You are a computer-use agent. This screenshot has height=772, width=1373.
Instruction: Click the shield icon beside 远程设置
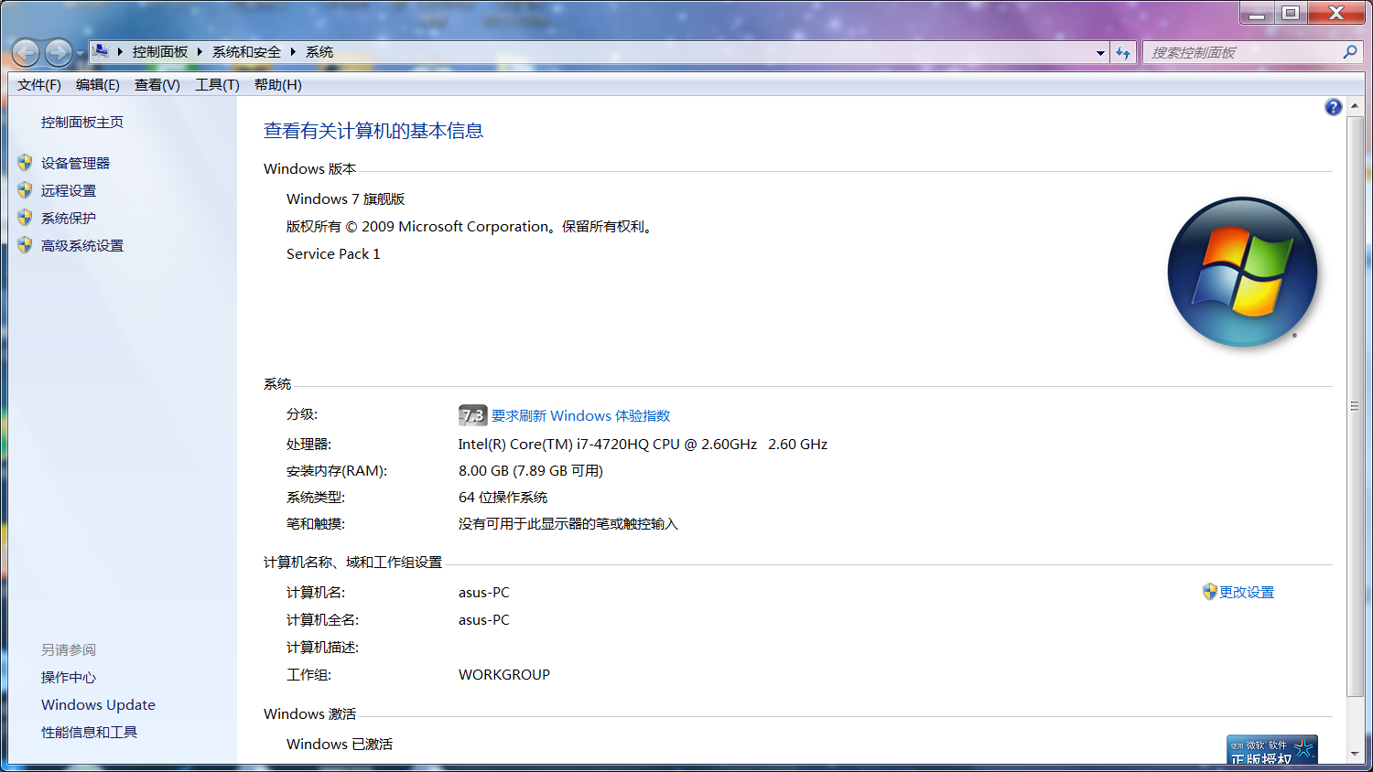pos(25,190)
